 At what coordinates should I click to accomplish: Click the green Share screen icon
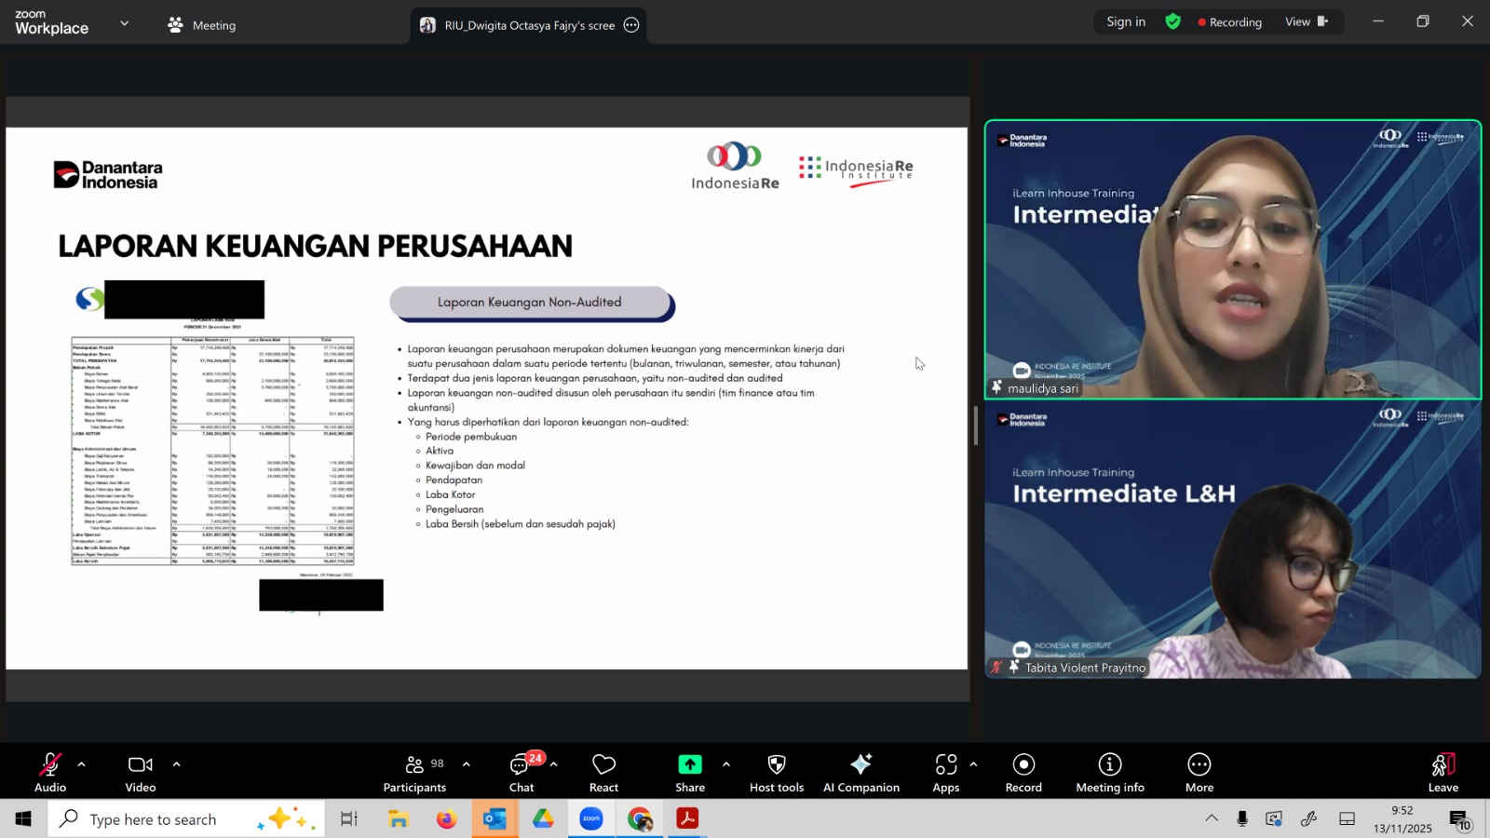click(x=689, y=764)
